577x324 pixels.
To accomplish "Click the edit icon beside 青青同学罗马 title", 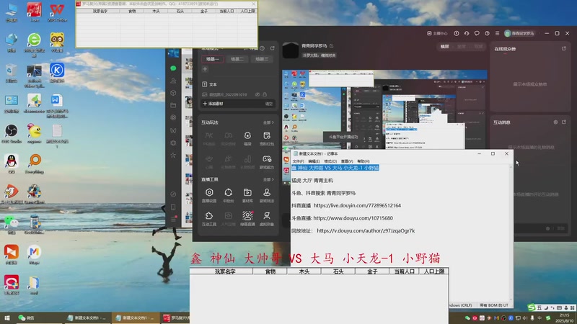I will (331, 46).
